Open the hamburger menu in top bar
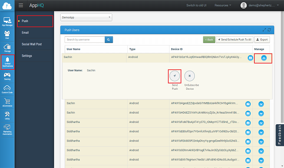This screenshot has width=284, height=168. 21,5
